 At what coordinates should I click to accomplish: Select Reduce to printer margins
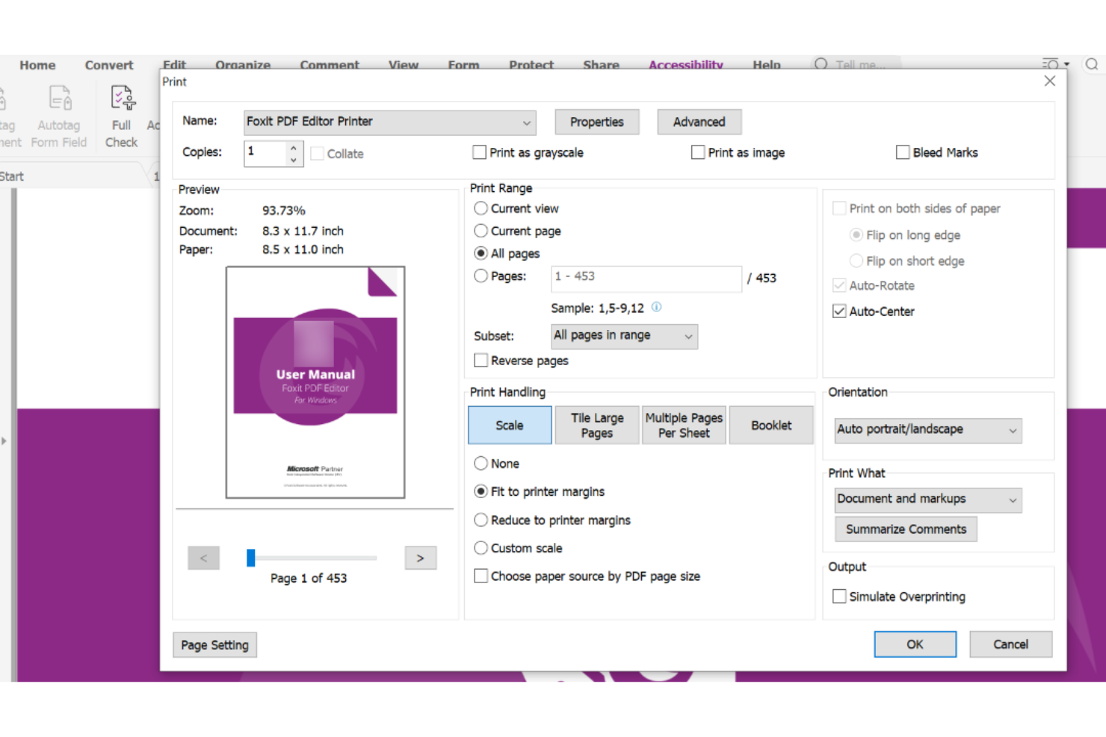481,520
